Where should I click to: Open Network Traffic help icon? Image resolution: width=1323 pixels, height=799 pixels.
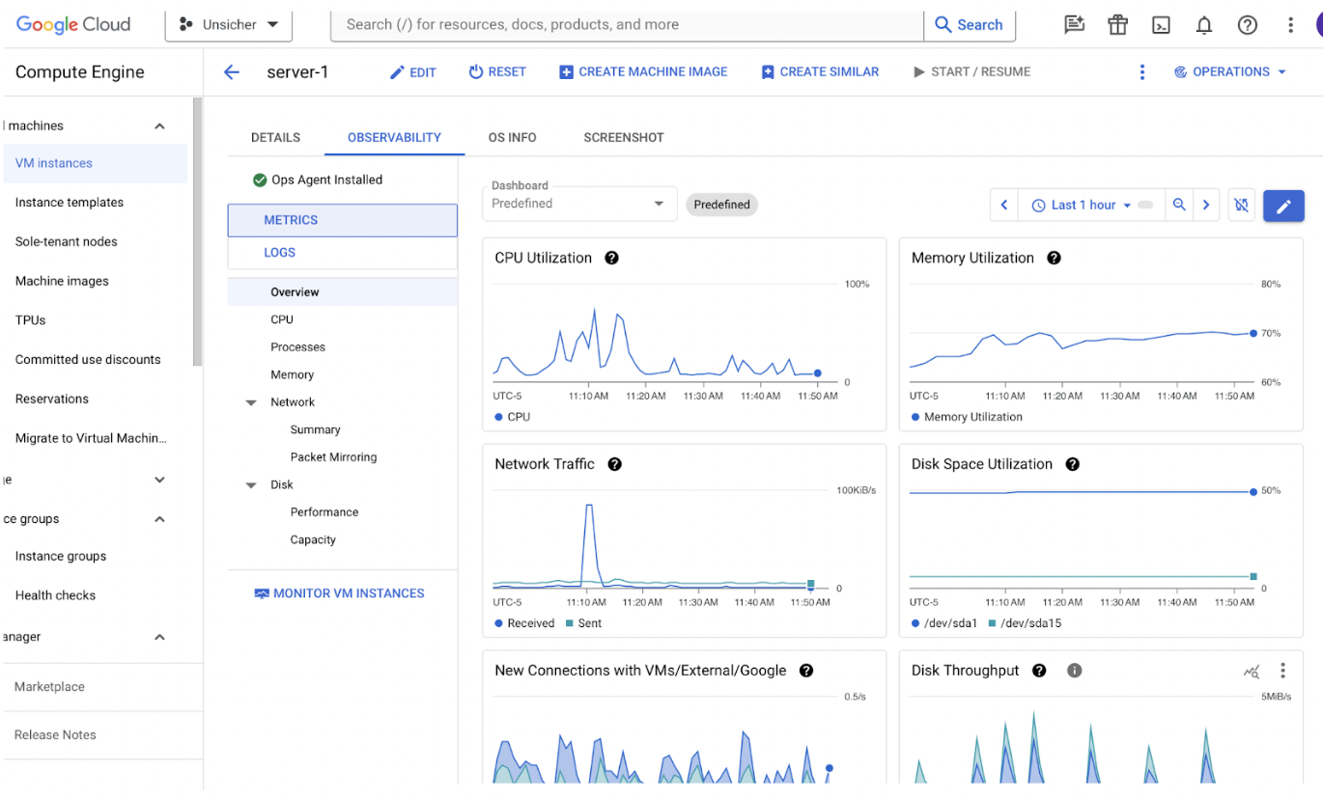(614, 464)
